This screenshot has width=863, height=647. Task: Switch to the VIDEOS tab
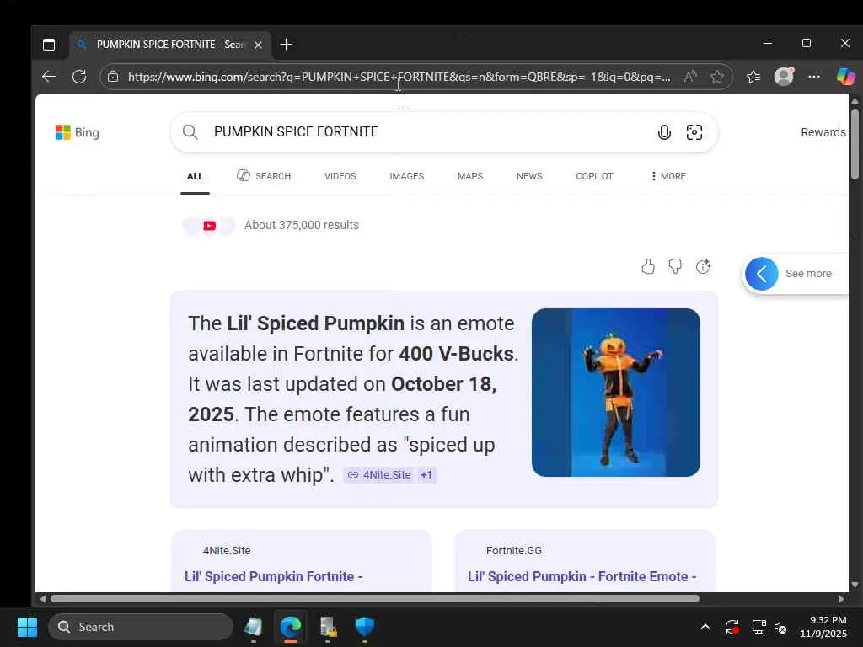pos(340,176)
